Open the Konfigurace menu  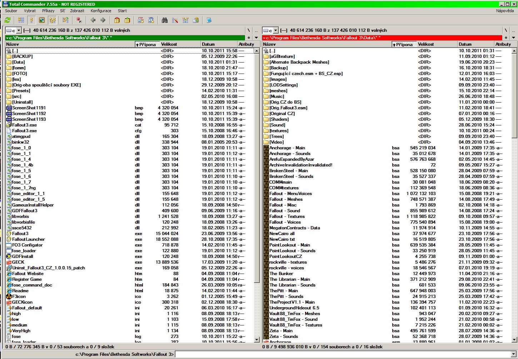(x=101, y=11)
